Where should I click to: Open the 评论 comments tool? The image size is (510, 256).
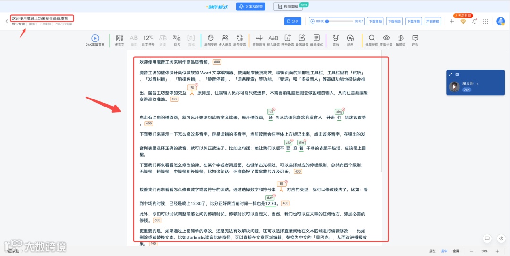[x=415, y=41]
